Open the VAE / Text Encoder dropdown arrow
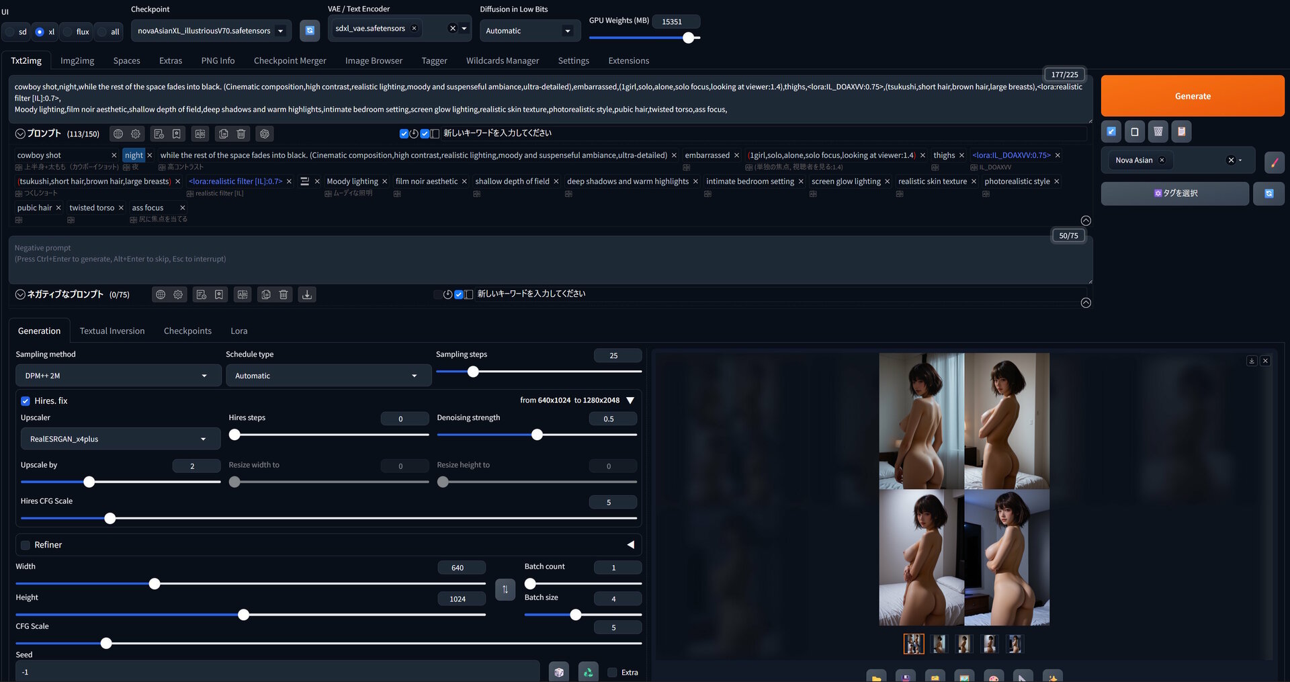The image size is (1290, 682). (464, 28)
